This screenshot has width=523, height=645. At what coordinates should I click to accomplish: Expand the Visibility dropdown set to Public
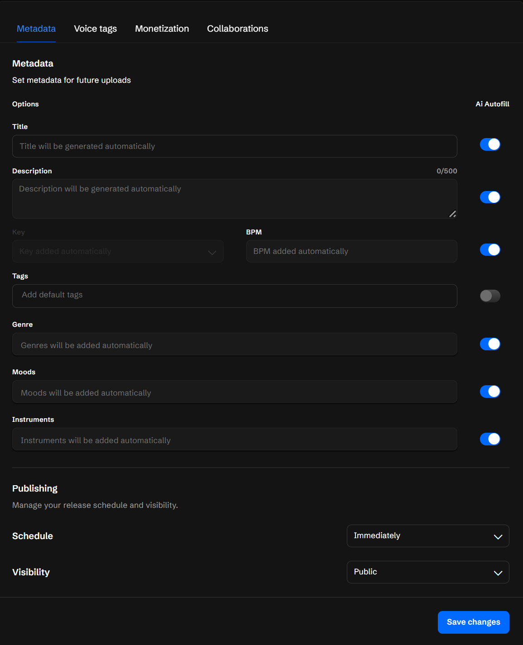coord(428,572)
